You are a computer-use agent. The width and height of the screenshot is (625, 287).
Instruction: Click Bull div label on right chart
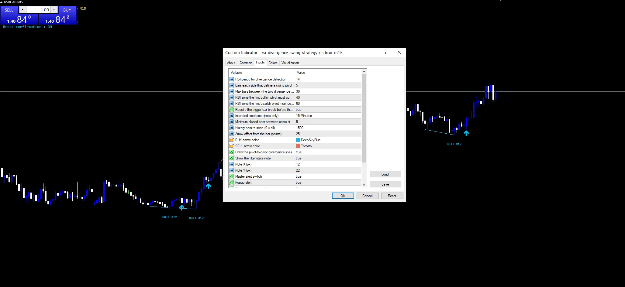click(454, 144)
